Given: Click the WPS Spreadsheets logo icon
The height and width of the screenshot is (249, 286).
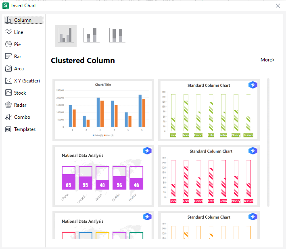Looking at the screenshot, I should (6, 6).
